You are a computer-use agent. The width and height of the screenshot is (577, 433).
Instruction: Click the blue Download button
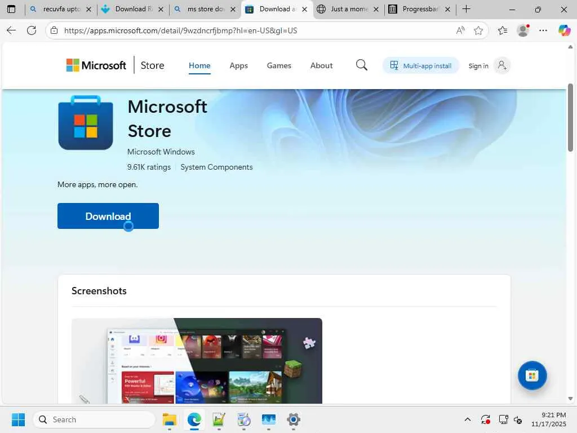[x=108, y=216]
